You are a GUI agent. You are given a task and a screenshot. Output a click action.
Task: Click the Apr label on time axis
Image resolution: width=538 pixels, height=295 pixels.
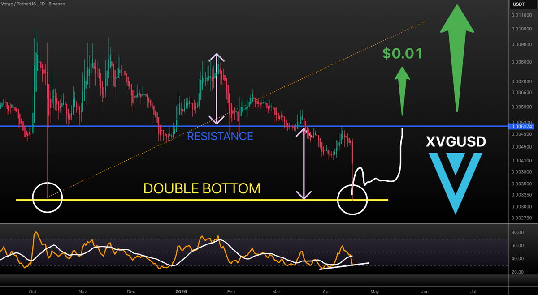point(327,291)
